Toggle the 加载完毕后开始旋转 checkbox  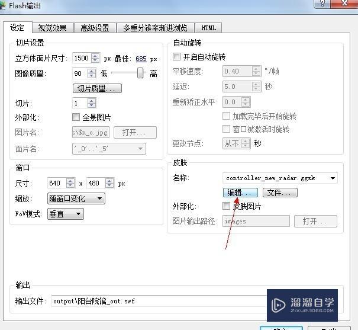pyautogui.click(x=226, y=116)
